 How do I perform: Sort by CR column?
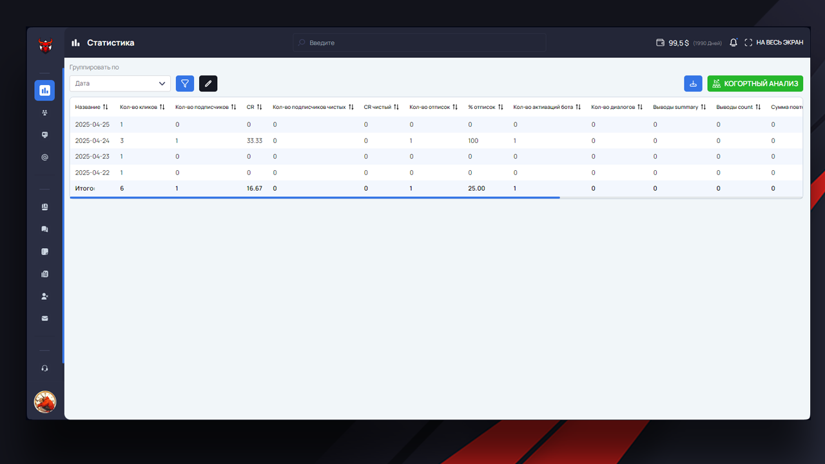(x=255, y=107)
